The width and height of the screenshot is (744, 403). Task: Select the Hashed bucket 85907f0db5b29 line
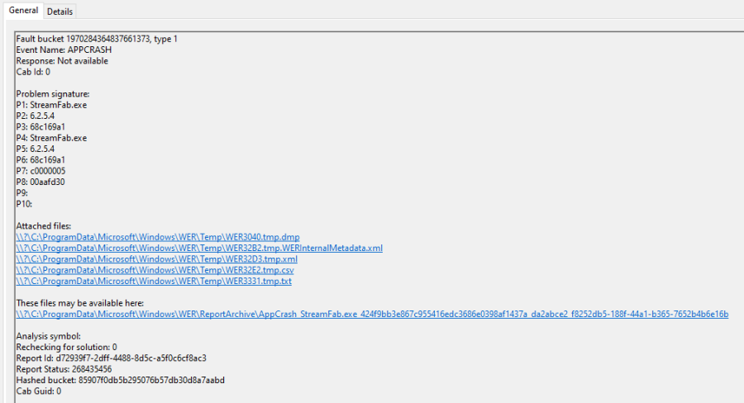pyautogui.click(x=120, y=380)
